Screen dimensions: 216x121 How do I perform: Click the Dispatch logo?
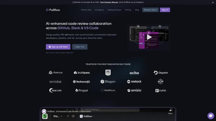(x=161, y=73)
